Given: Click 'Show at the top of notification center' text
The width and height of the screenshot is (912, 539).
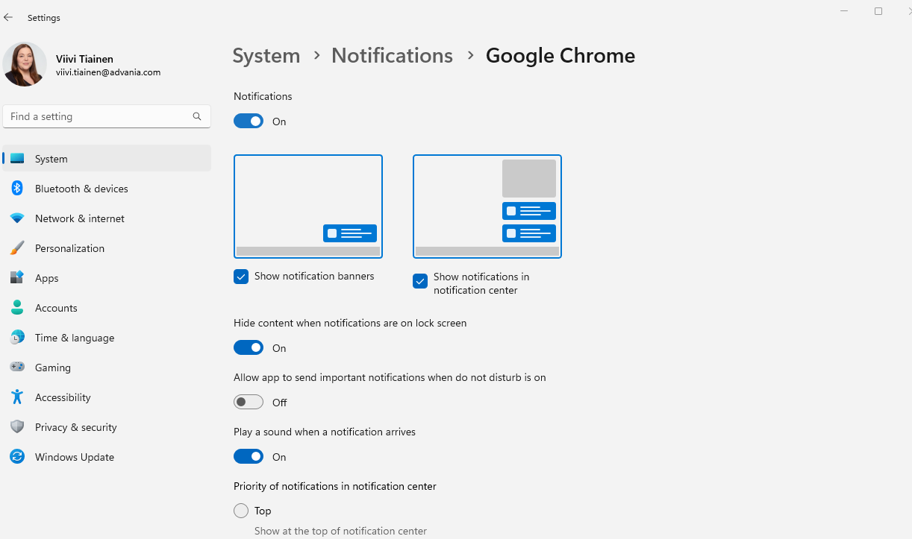Looking at the screenshot, I should [x=340, y=531].
